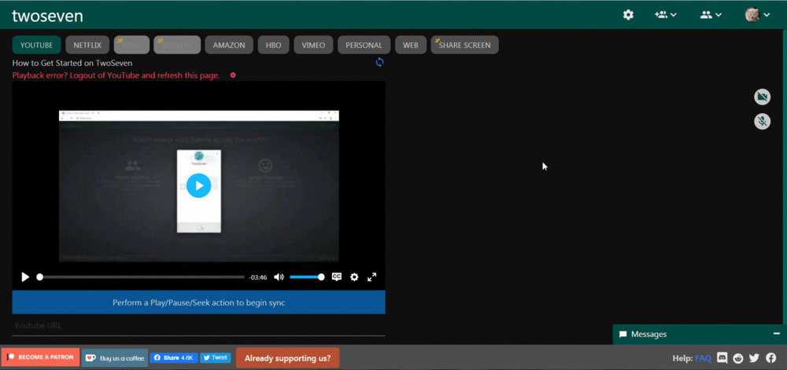Image resolution: width=787 pixels, height=370 pixels.
Task: Open the Reddit icon in the footer
Action: [x=738, y=358]
